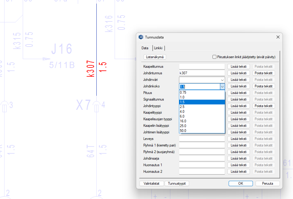
Task: Open the Data tab
Action: pos(145,48)
